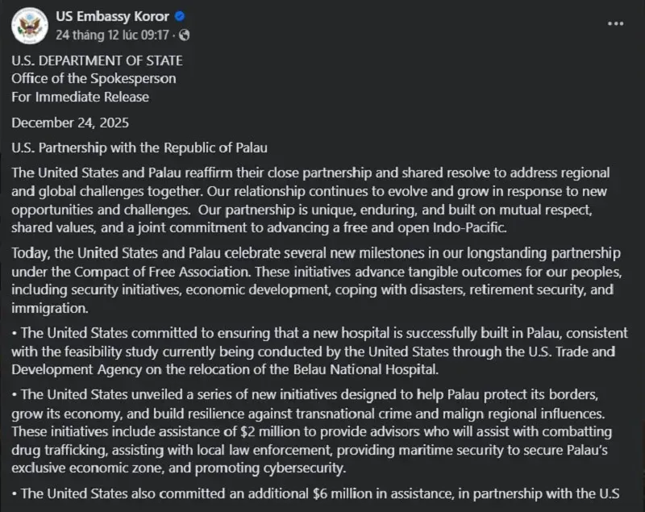
Task: Click the U.S. DEPARTMENT OF STATE heading line
Action: coord(97,60)
